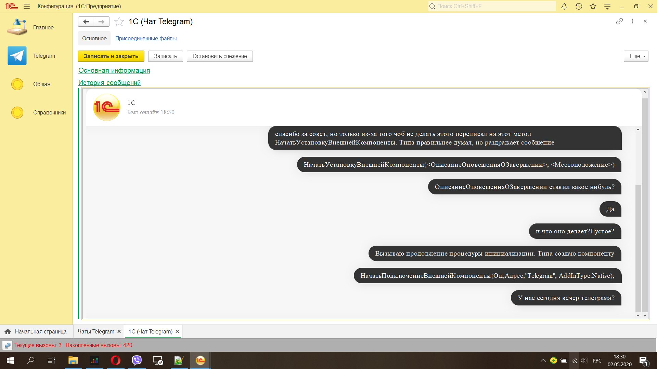Click the 1C avatar in the chat header
The height and width of the screenshot is (369, 657).
point(107,107)
